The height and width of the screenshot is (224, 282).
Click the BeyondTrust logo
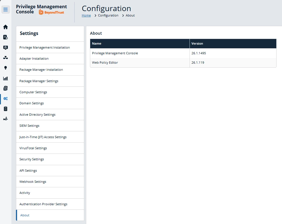click(52, 12)
